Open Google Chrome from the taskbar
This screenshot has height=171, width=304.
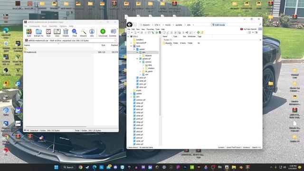click(80, 167)
